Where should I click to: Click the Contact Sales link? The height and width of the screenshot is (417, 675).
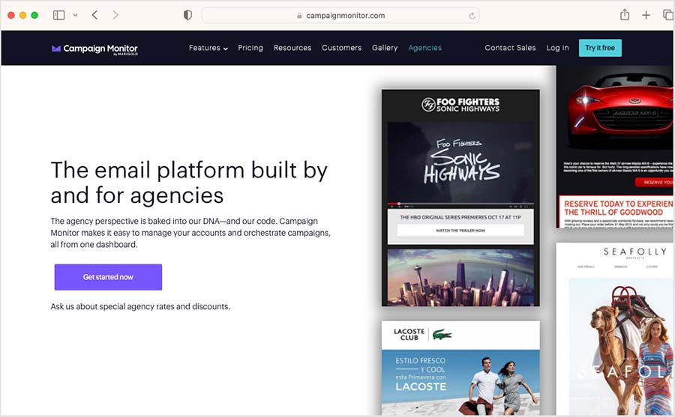(x=510, y=48)
